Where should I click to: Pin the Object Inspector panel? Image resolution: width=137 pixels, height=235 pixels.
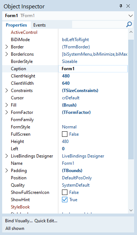tap(121, 6)
